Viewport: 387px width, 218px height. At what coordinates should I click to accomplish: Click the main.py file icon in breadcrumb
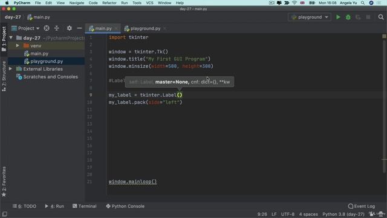tap(30, 17)
